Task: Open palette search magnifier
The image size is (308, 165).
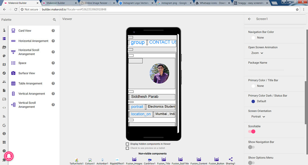Action: pos(54,19)
